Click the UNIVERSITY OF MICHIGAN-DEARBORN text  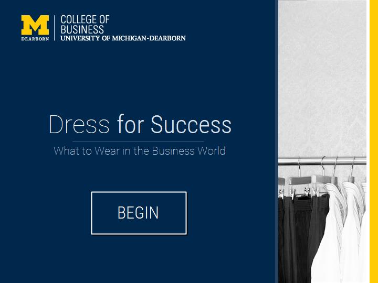tap(123, 38)
